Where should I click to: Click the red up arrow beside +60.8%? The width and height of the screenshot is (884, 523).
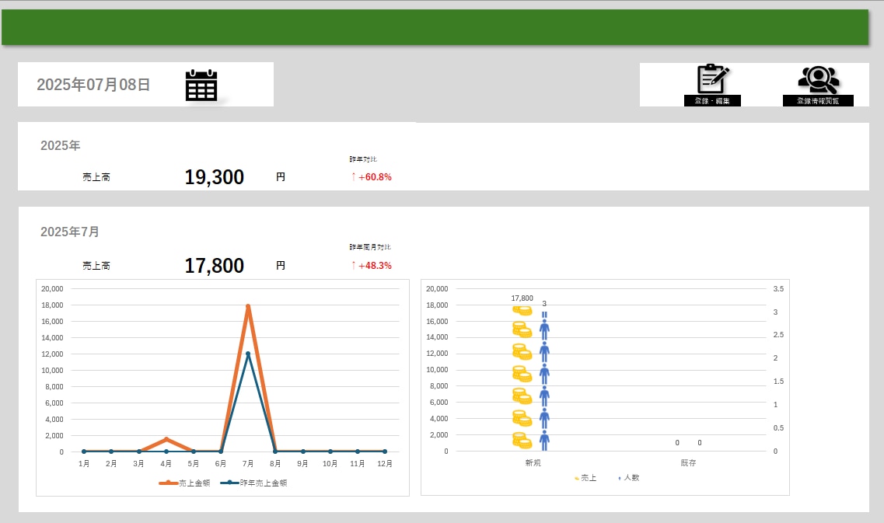(354, 177)
